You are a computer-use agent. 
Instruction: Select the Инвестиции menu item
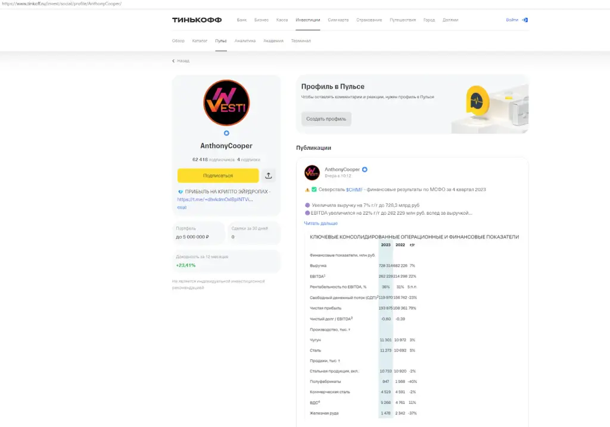pos(308,20)
